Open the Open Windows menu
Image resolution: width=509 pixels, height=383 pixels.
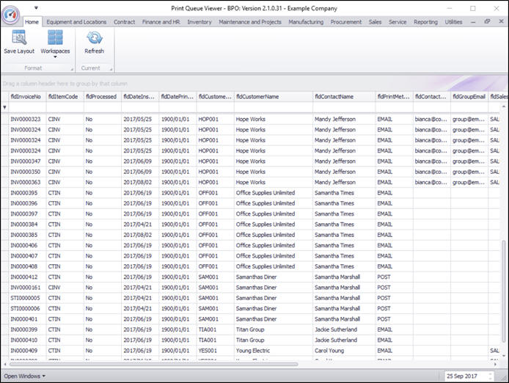24,376
